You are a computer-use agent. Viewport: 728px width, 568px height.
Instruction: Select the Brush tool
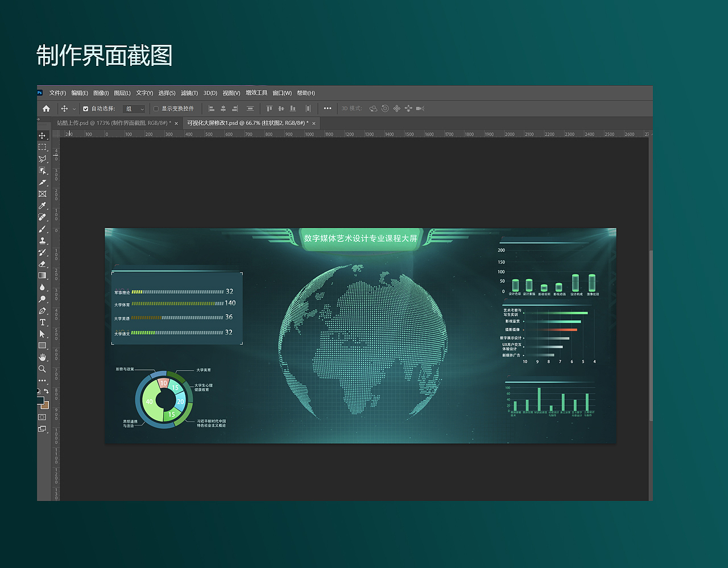42,229
